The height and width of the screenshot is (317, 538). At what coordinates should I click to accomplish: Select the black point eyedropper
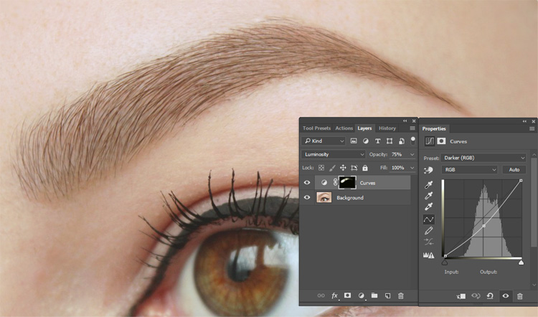coord(428,184)
